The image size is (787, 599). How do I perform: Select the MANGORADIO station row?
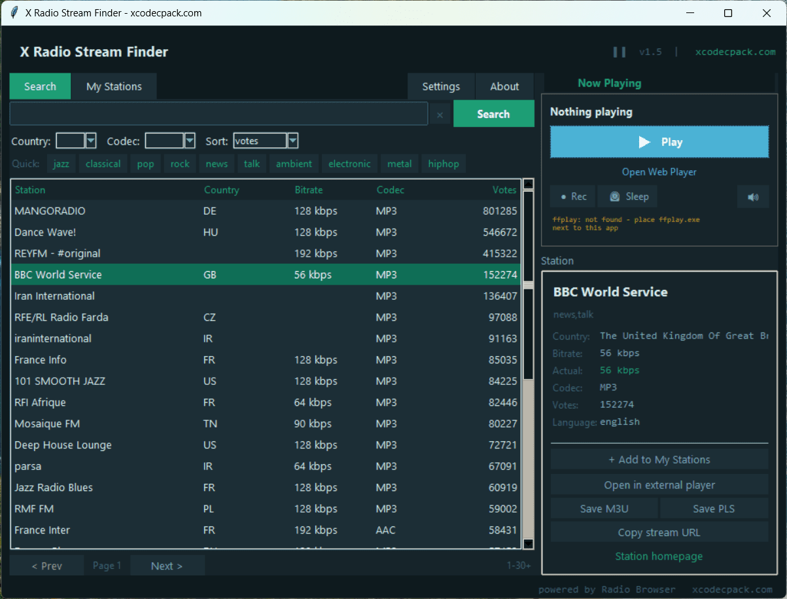click(266, 211)
